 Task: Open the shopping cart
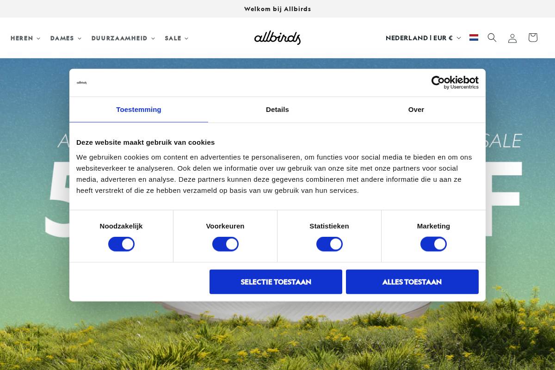[532, 37]
